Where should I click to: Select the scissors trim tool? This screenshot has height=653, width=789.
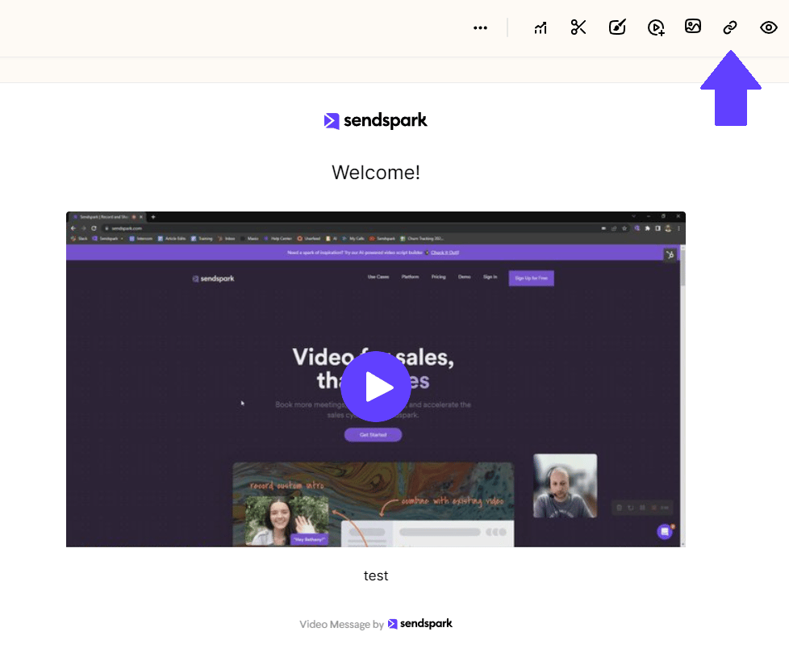click(578, 27)
